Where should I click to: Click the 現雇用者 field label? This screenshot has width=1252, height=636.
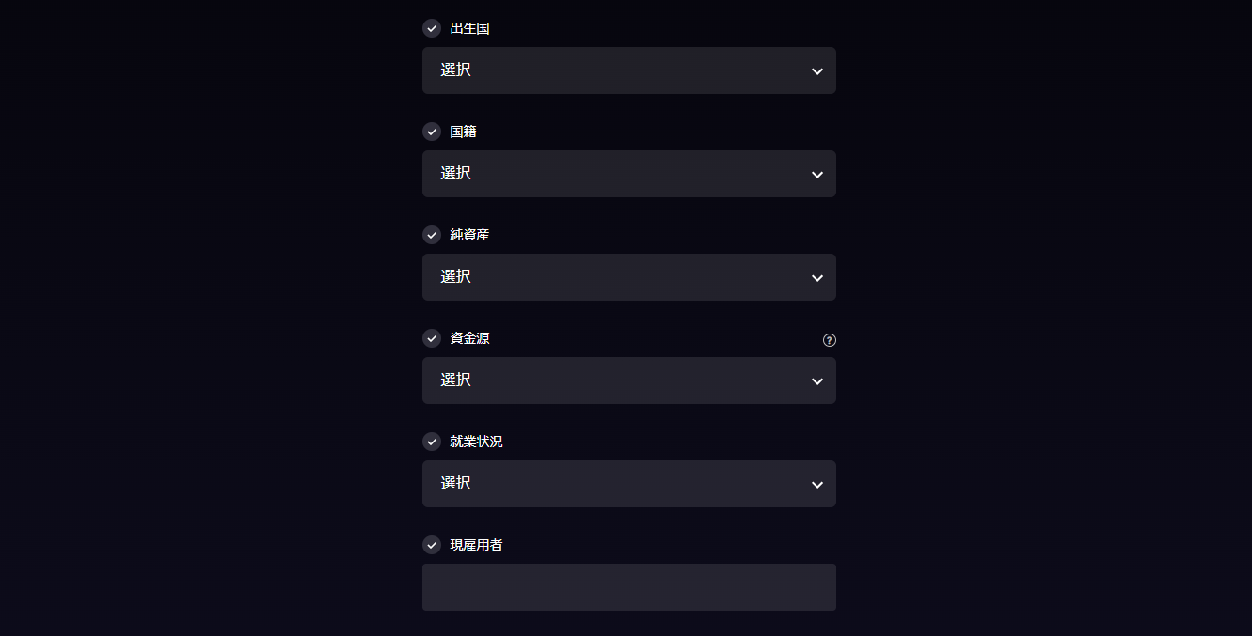(x=476, y=545)
